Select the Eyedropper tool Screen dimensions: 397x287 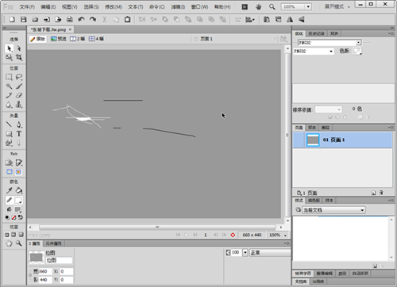(9, 190)
